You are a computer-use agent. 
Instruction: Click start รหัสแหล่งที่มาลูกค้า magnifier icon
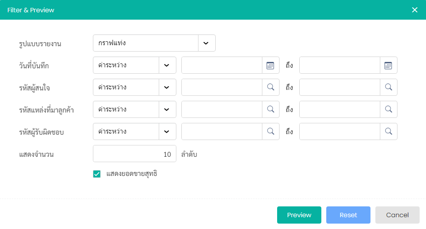pos(271,109)
